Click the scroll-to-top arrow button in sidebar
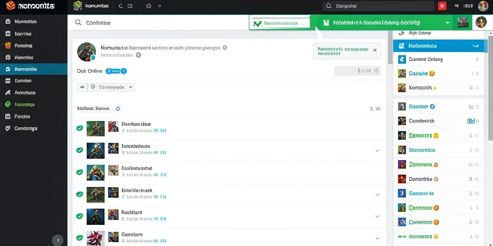Viewport: 493px width, 246px height. [x=58, y=240]
